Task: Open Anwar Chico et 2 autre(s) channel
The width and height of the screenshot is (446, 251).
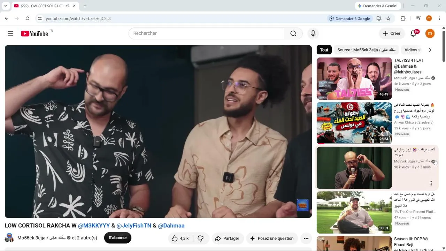Action: [x=414, y=122]
